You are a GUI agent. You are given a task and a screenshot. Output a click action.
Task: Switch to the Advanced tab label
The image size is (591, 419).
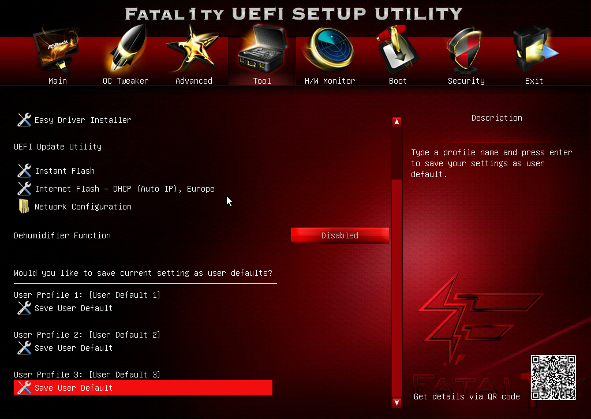(194, 81)
